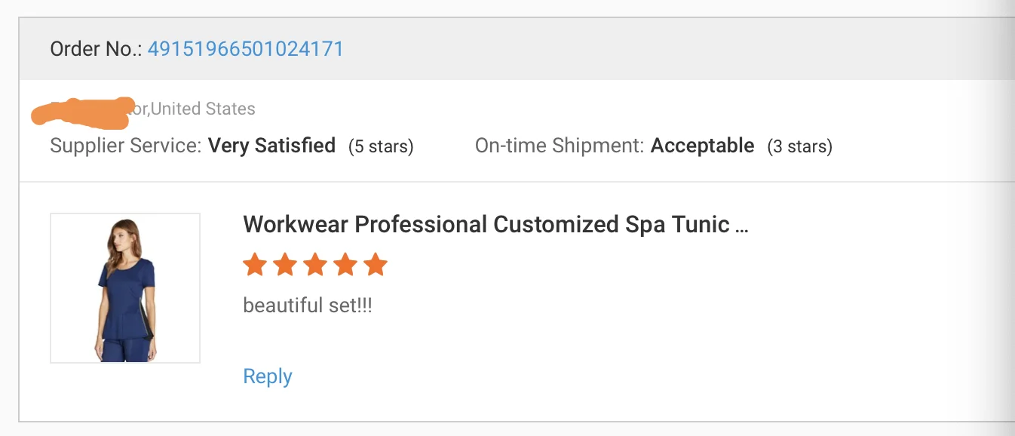Click the leftmost star next to the review

tap(254, 265)
